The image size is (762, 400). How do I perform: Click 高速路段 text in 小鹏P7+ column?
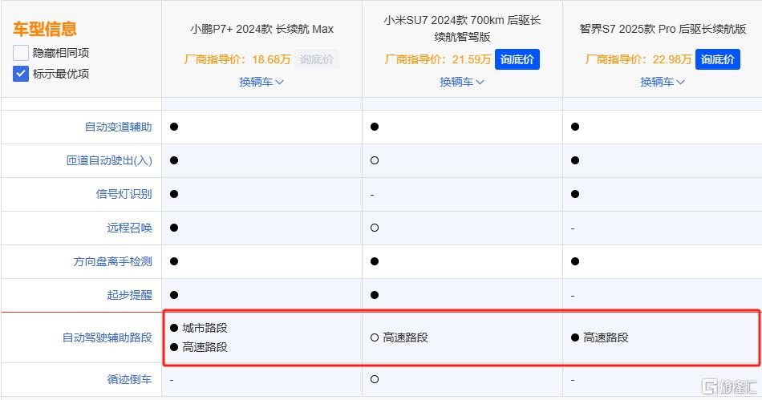click(205, 347)
